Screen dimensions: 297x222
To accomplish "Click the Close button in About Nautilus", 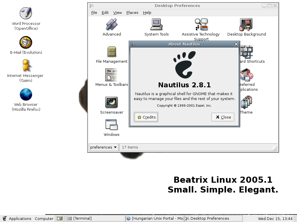I will [223, 117].
